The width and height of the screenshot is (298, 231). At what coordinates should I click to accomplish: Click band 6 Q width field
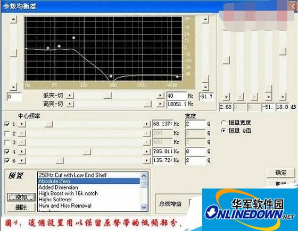click(x=195, y=160)
